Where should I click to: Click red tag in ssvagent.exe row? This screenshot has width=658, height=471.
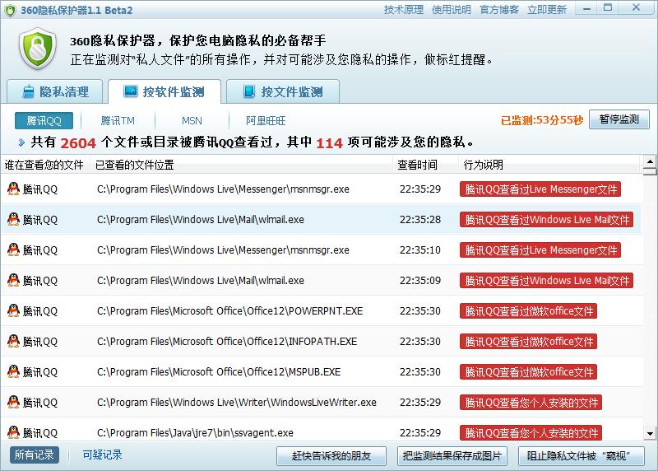pyautogui.click(x=531, y=433)
